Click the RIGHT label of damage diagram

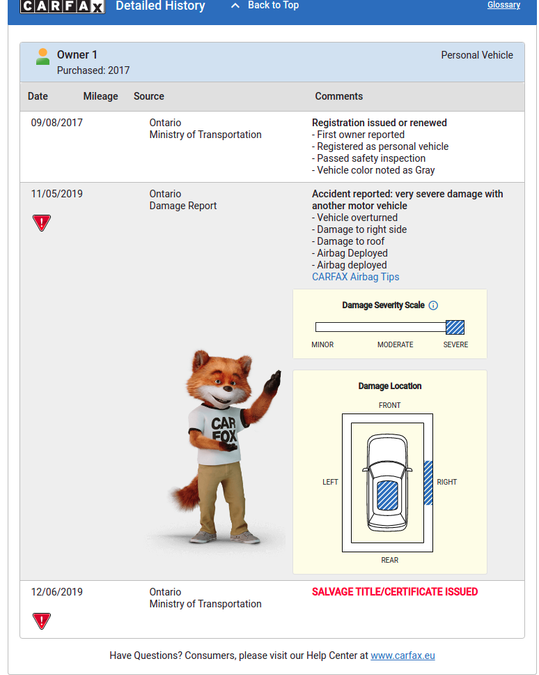[x=446, y=482]
